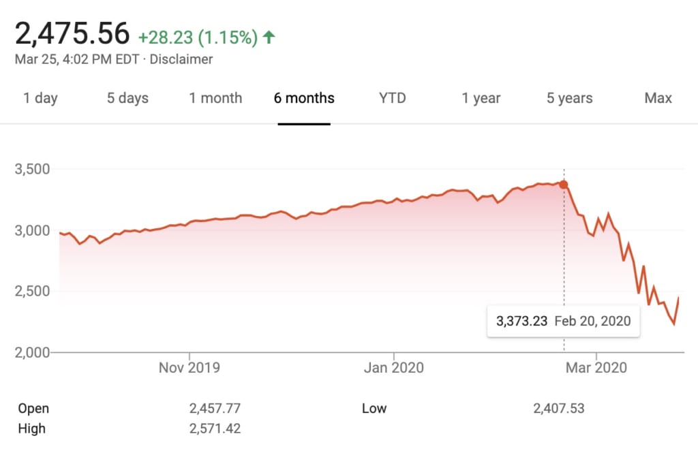Open the Max range tab

coord(658,98)
